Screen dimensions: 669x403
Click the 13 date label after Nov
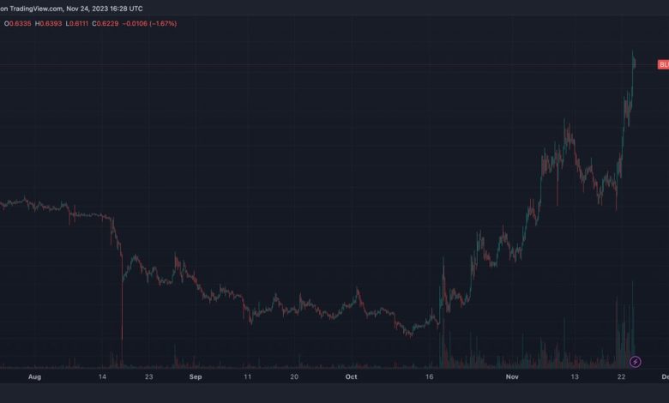click(x=576, y=376)
